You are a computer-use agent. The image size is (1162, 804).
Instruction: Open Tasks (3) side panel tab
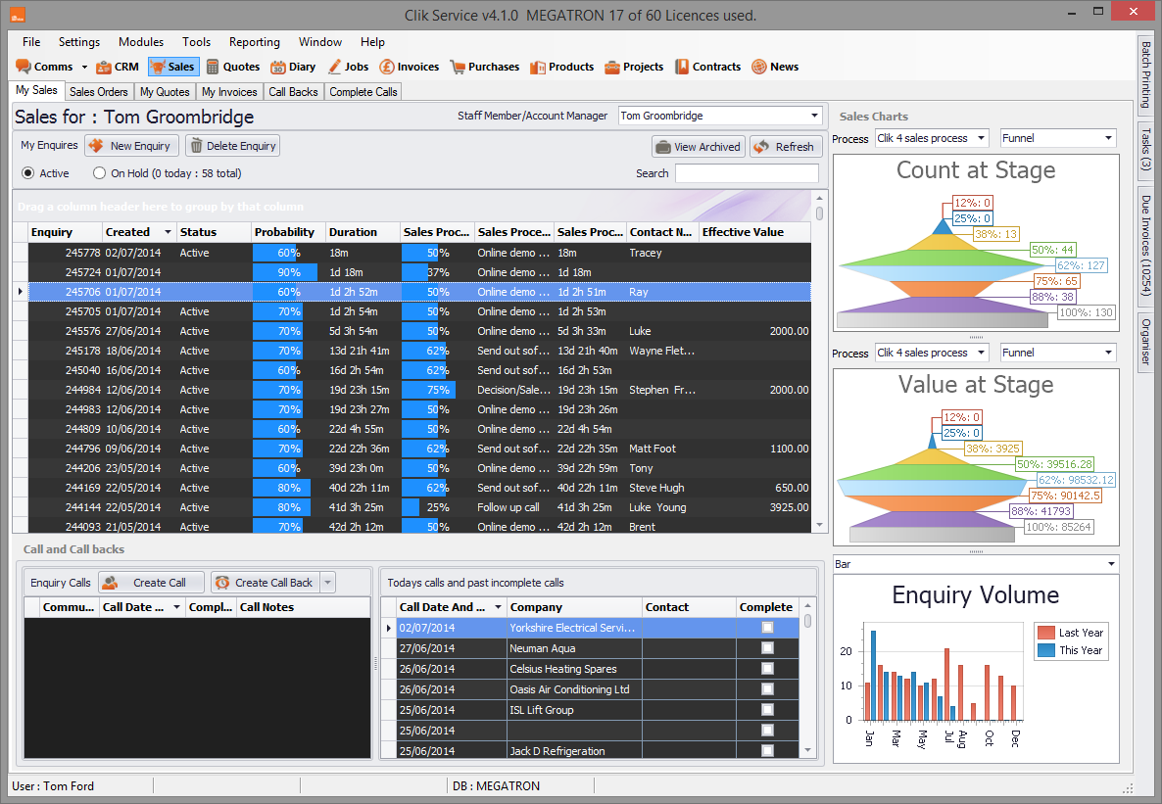(x=1146, y=151)
